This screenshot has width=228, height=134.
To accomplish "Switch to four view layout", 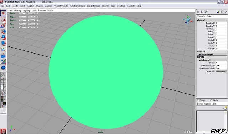I will (3, 81).
